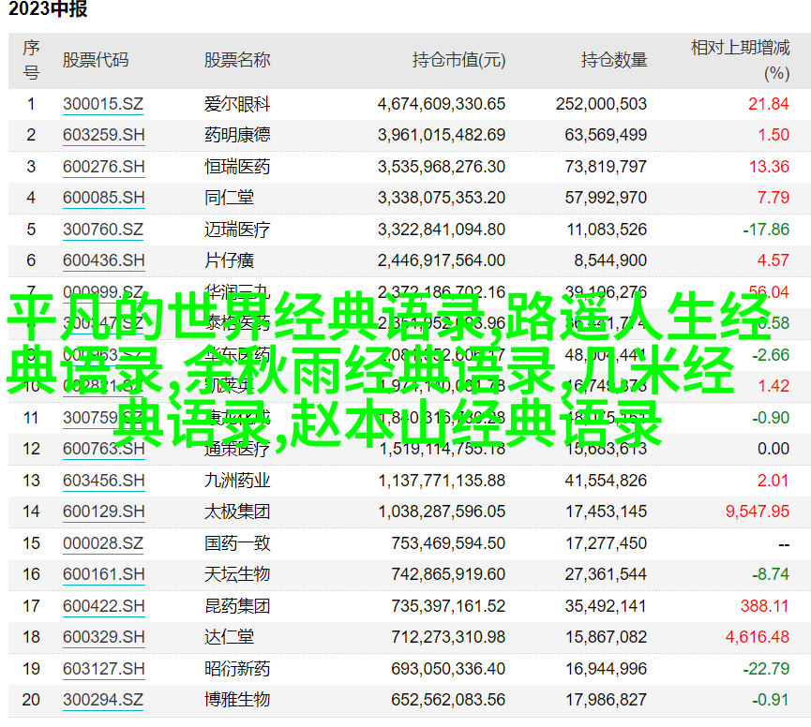Open stock code link 600161.SH

click(x=103, y=574)
